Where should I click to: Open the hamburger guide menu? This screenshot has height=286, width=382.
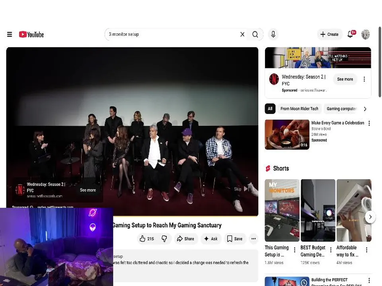10,34
